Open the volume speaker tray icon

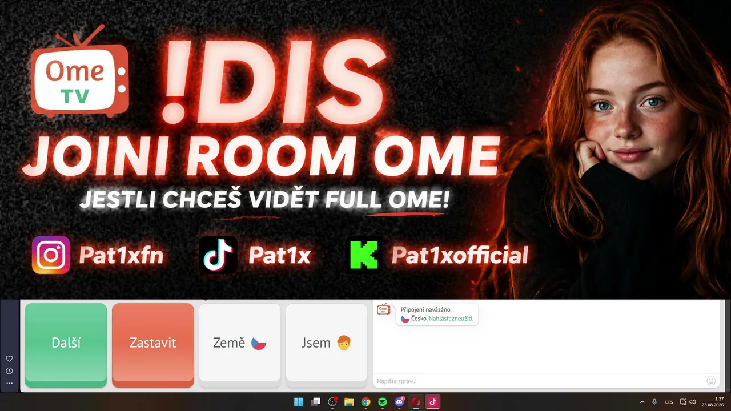coord(693,402)
